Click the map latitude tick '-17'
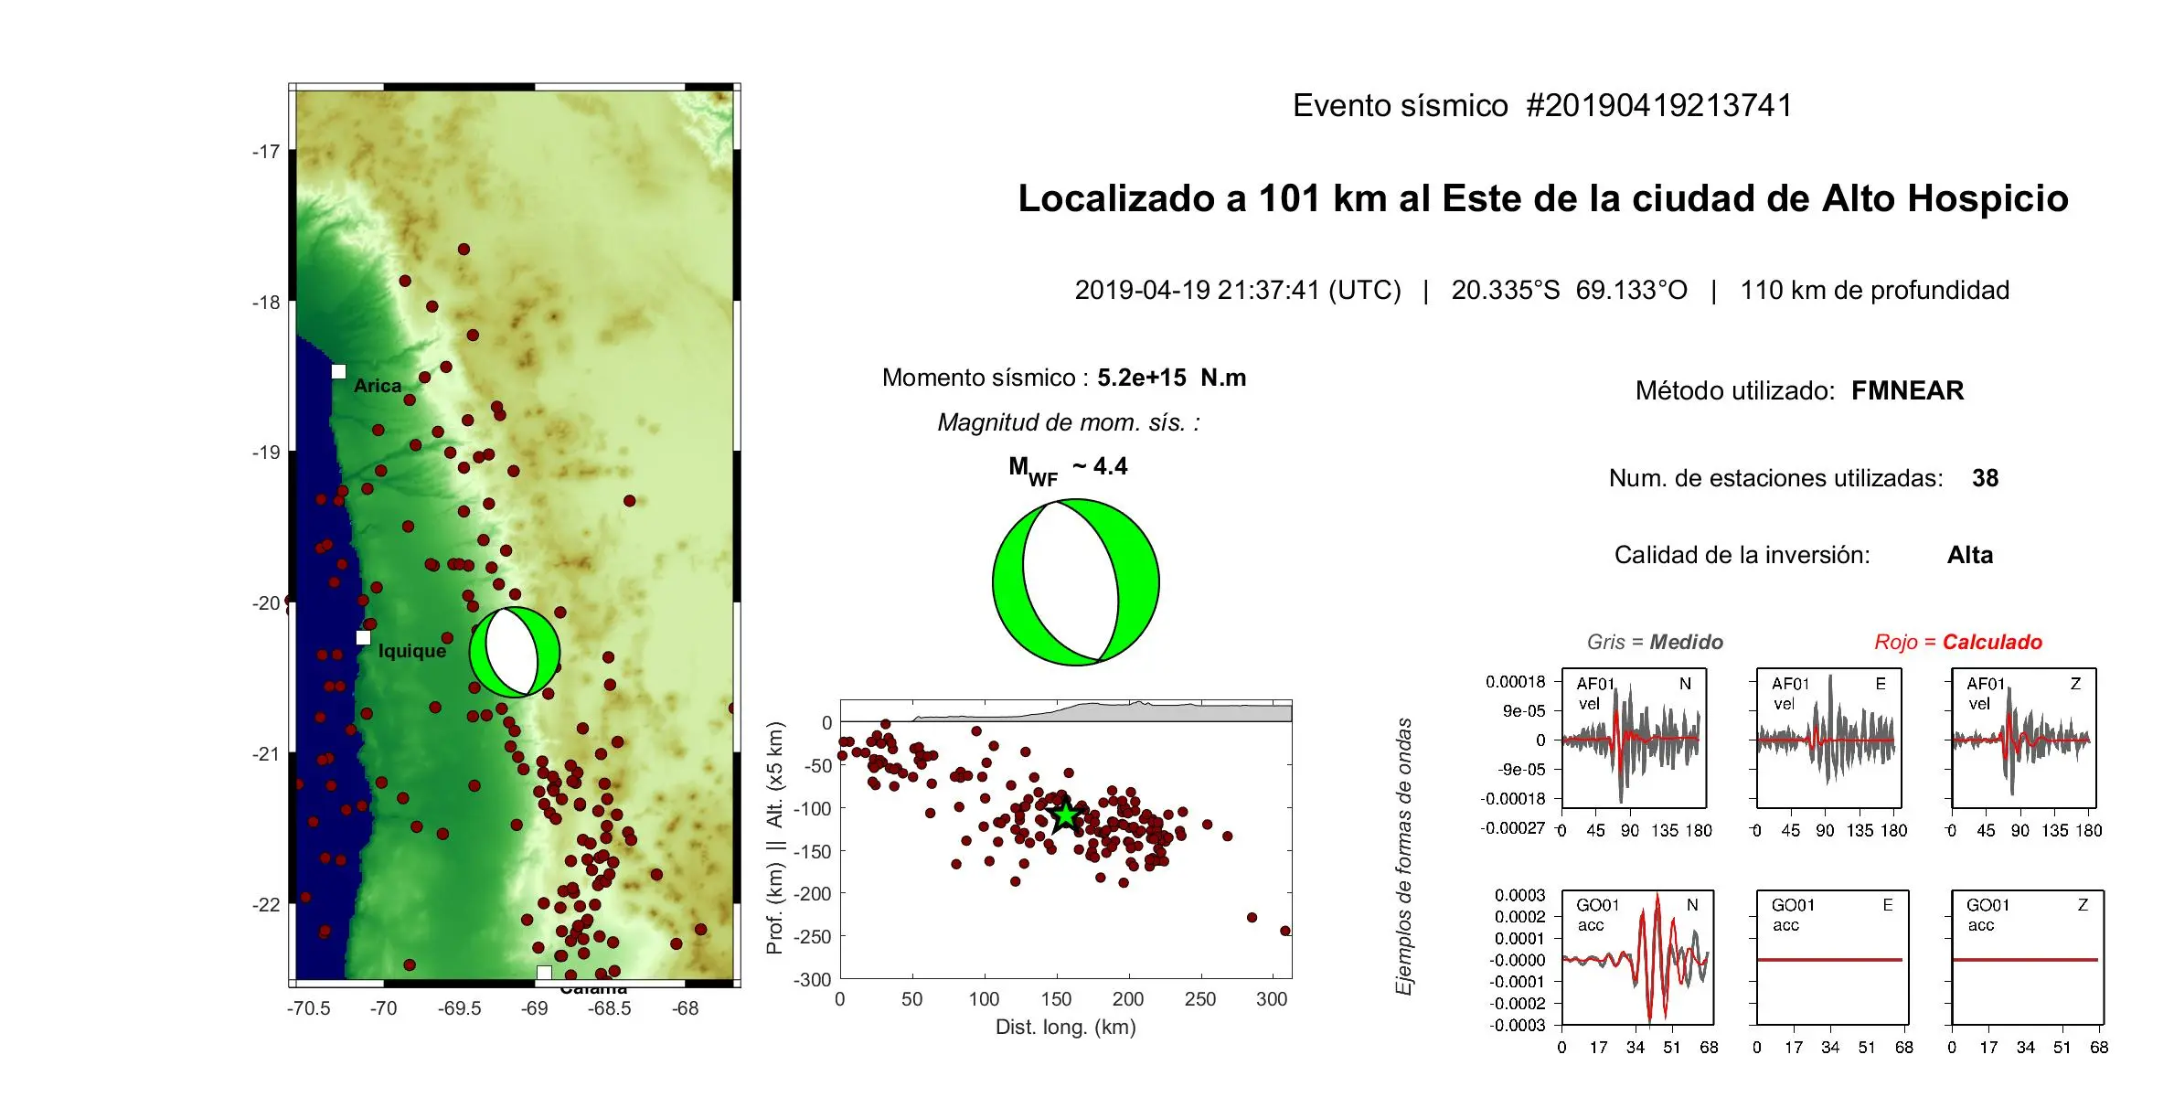 pos(266,152)
